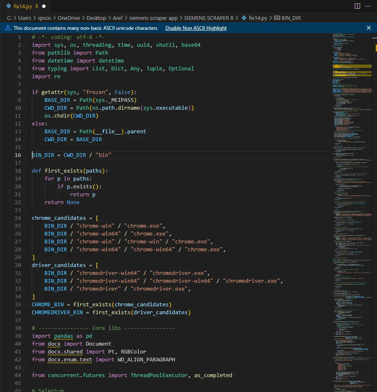The image size is (377, 392).
Task: Click the Python icon beside fix14.py in breadcrumbs
Action: point(244,18)
